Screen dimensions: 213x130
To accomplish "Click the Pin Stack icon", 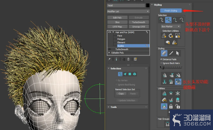I will pyautogui.click(x=109, y=59).
